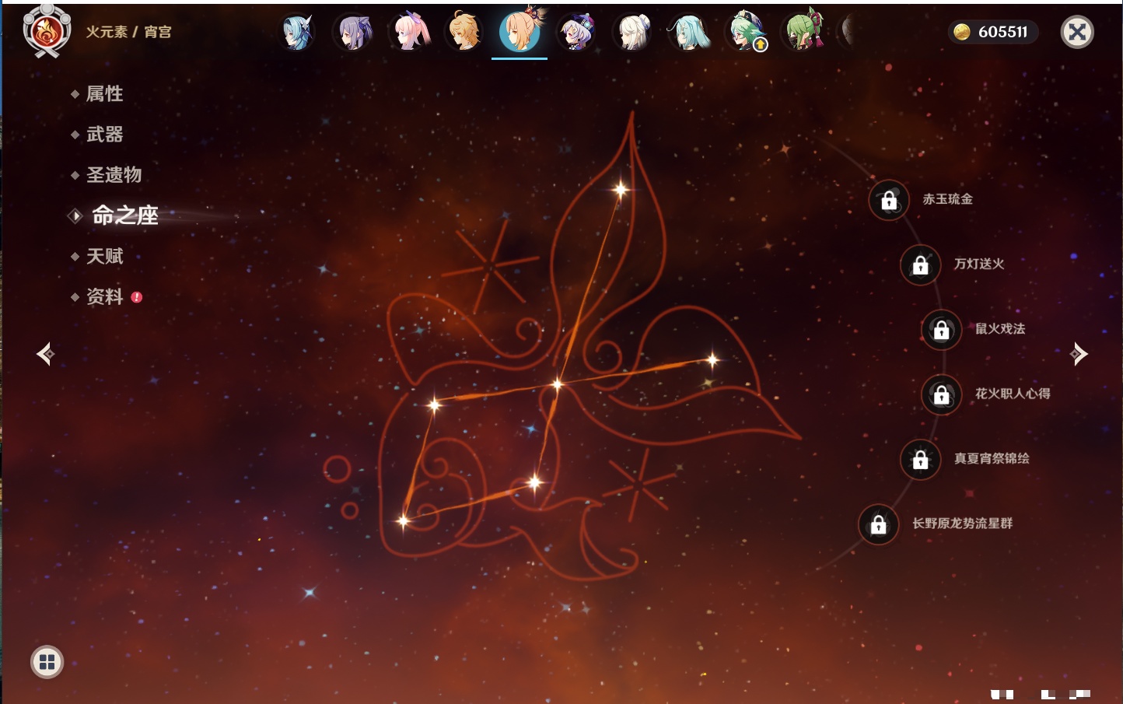Select the blonde Traveler portrait
This screenshot has height=704, width=1123.
(x=465, y=32)
